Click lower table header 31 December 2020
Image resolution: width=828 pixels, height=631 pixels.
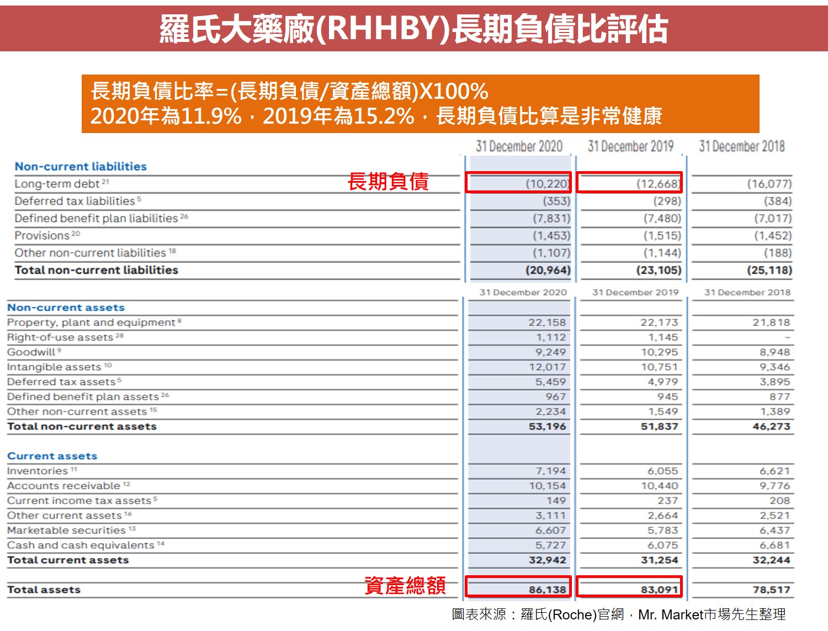pos(523,292)
